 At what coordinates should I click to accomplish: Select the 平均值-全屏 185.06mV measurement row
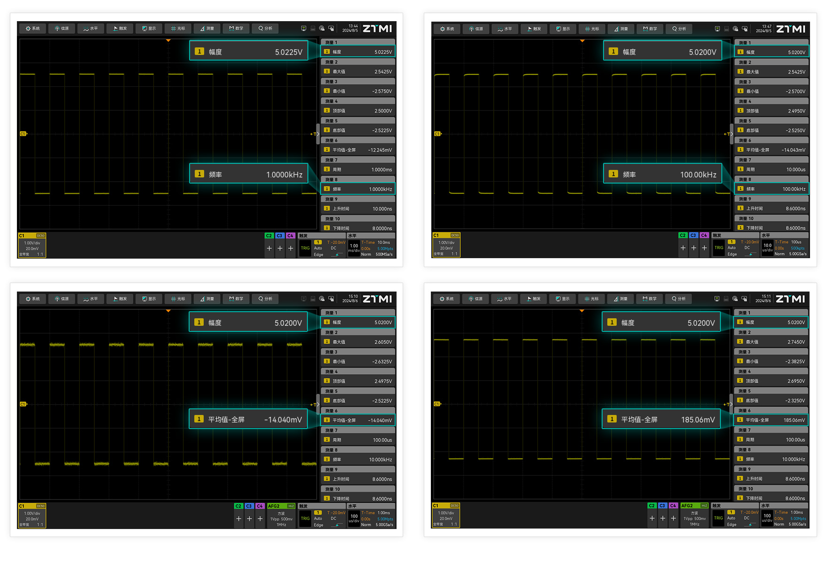pyautogui.click(x=771, y=420)
